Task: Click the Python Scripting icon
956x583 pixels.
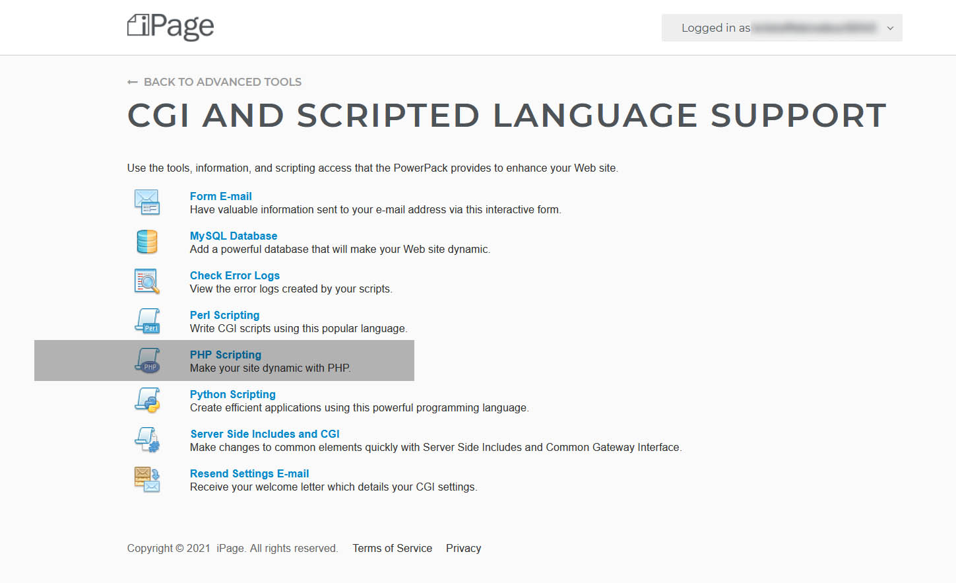Action: pos(148,400)
